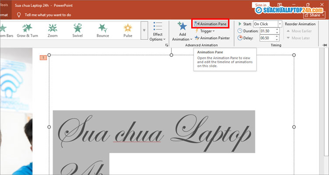The height and width of the screenshot is (175, 329).
Task: Select the Swivel animation effect
Action: [78, 30]
